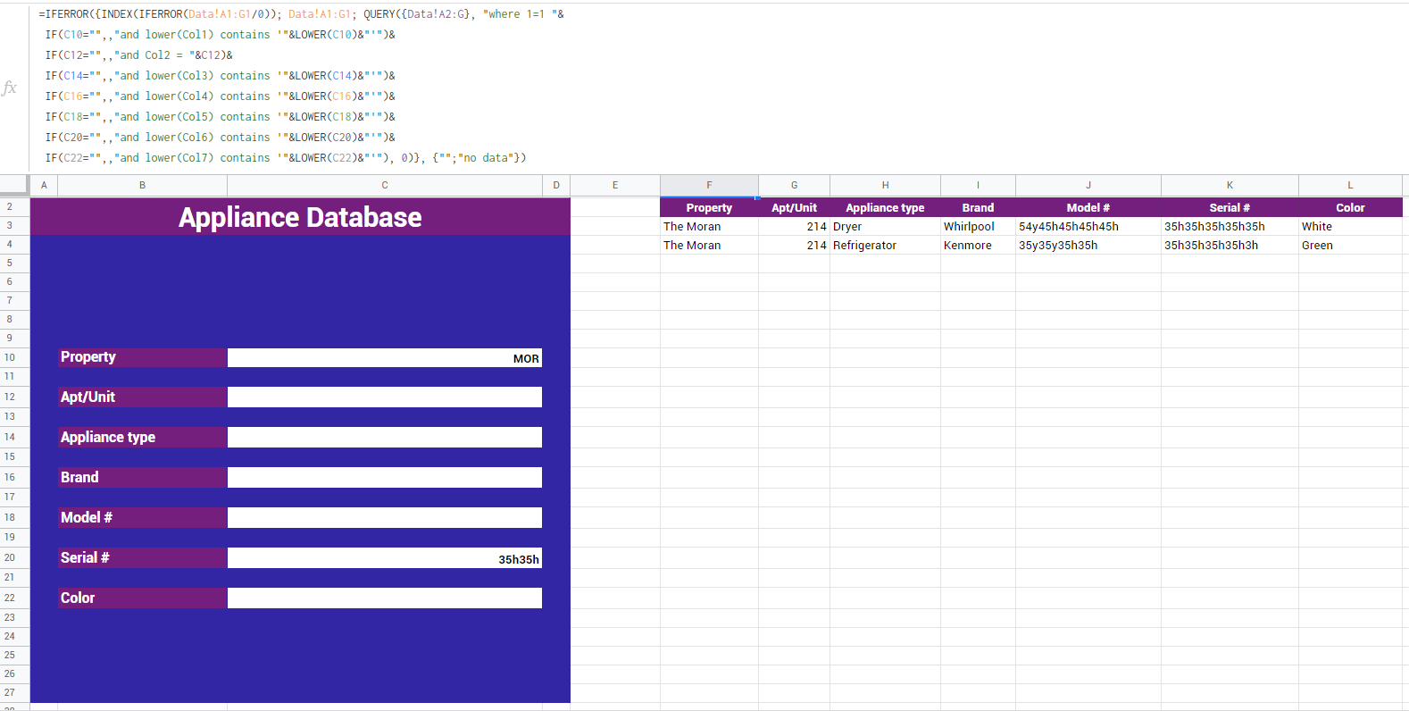Click 214 in the Refrigerator row
This screenshot has height=711, width=1409.
pyautogui.click(x=794, y=245)
